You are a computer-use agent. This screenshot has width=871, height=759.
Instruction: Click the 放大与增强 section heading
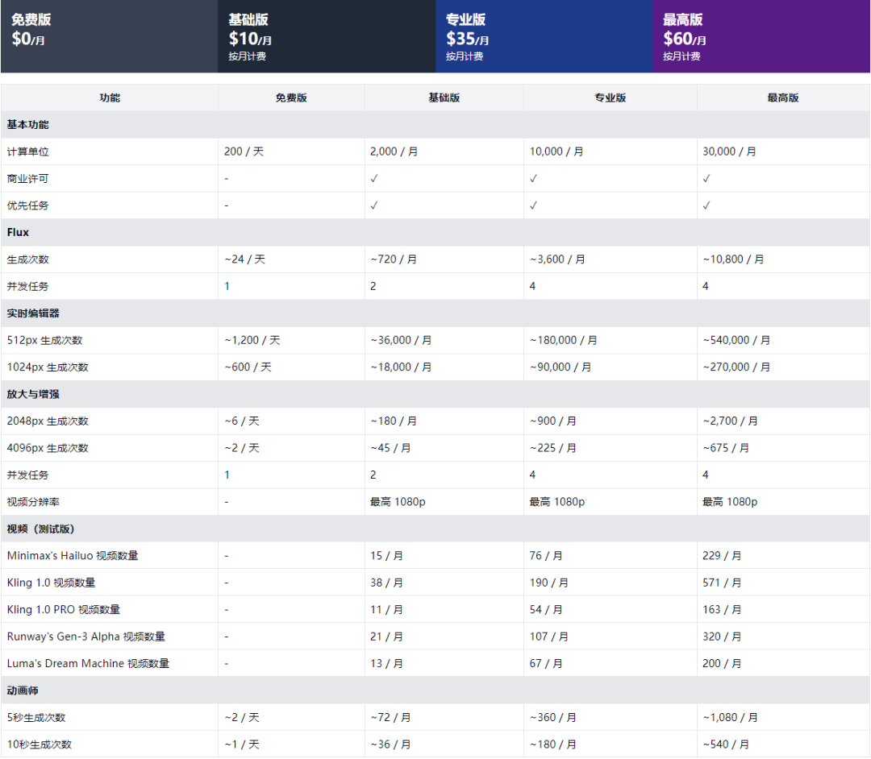point(33,395)
